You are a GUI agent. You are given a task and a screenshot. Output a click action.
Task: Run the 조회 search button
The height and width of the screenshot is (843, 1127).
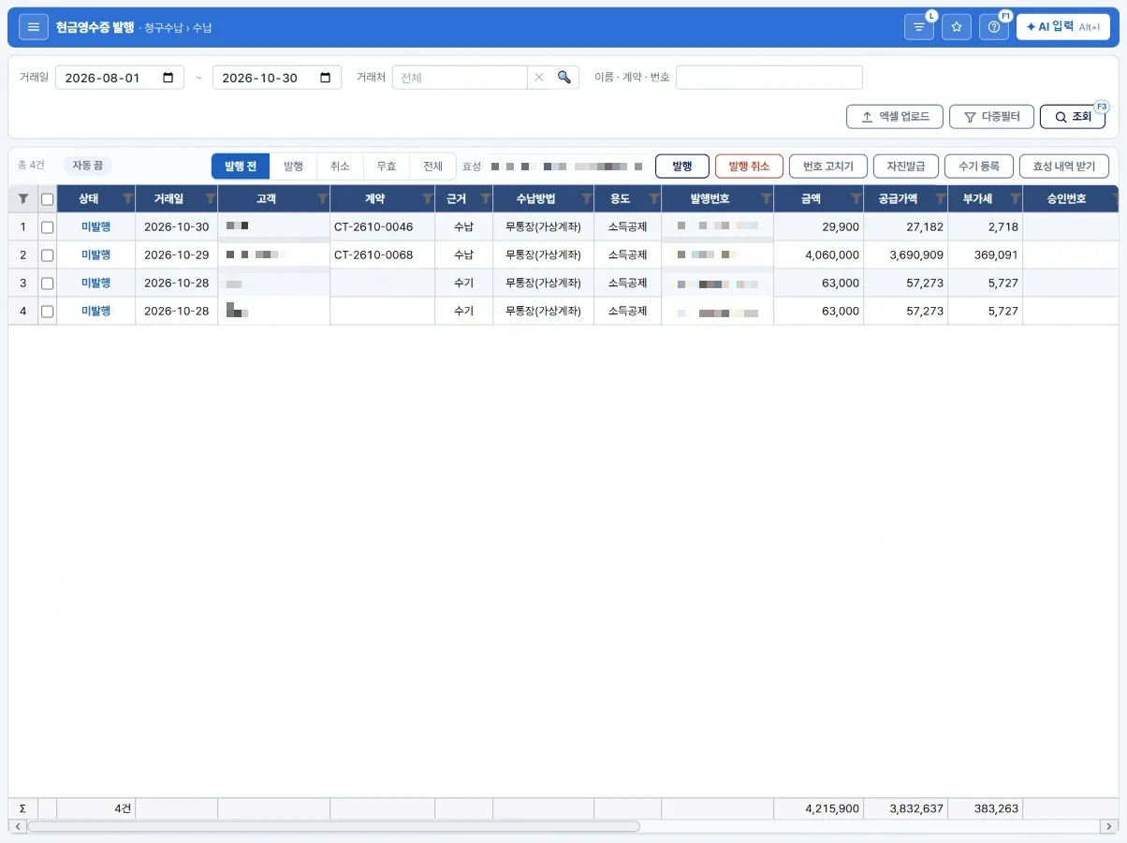1073,117
